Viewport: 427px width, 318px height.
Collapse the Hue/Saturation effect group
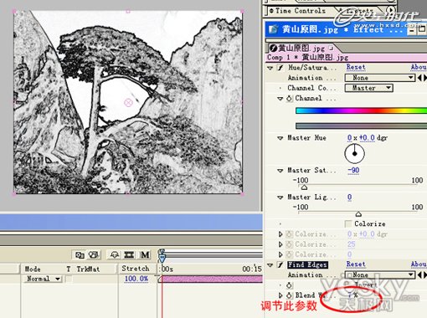tap(270, 68)
